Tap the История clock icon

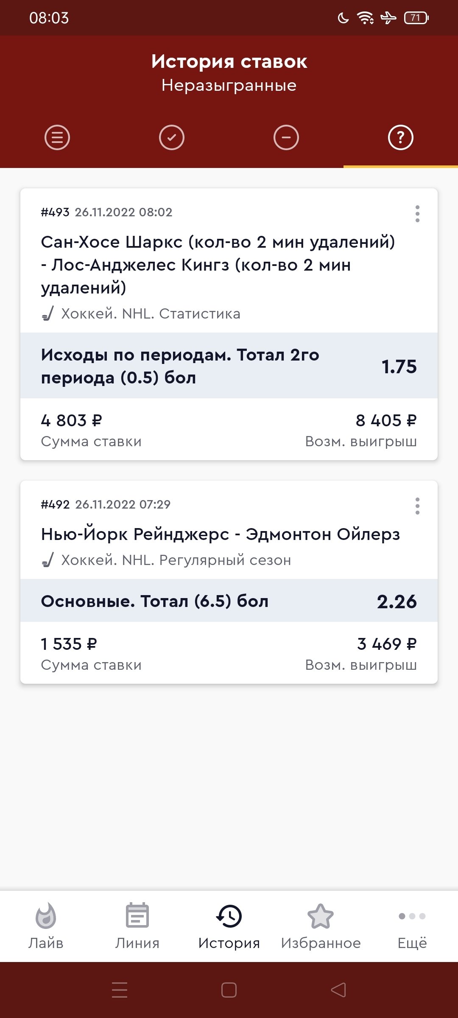click(229, 916)
